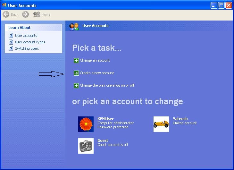Viewport: 234px width, 170px height.
Task: Open the help icon beside User account types
Action: [11, 42]
